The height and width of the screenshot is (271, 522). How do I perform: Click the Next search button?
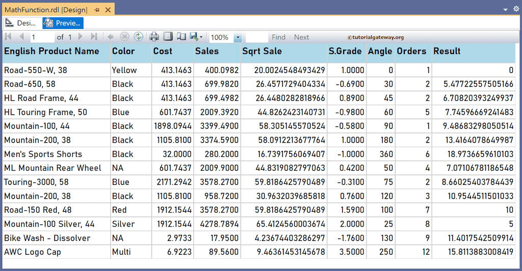301,37
